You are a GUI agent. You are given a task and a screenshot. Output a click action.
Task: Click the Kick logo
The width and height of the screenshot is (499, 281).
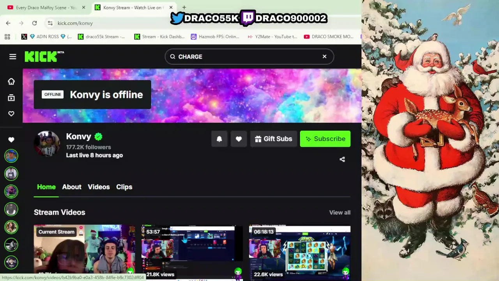[x=44, y=57]
